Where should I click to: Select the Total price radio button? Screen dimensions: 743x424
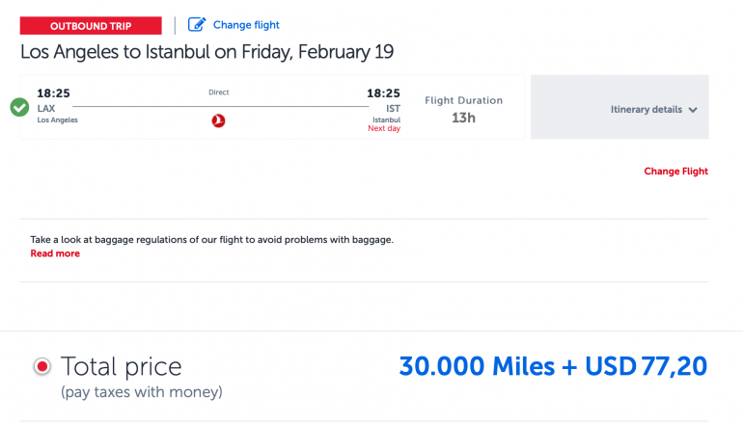pyautogui.click(x=41, y=367)
